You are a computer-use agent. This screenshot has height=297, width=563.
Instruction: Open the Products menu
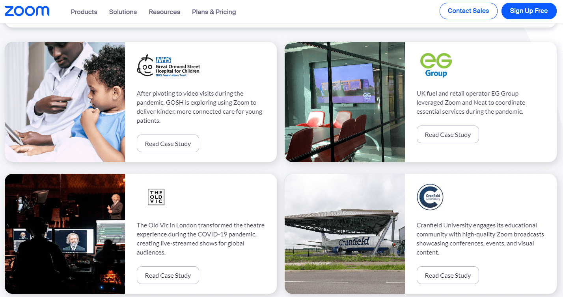[x=84, y=12]
